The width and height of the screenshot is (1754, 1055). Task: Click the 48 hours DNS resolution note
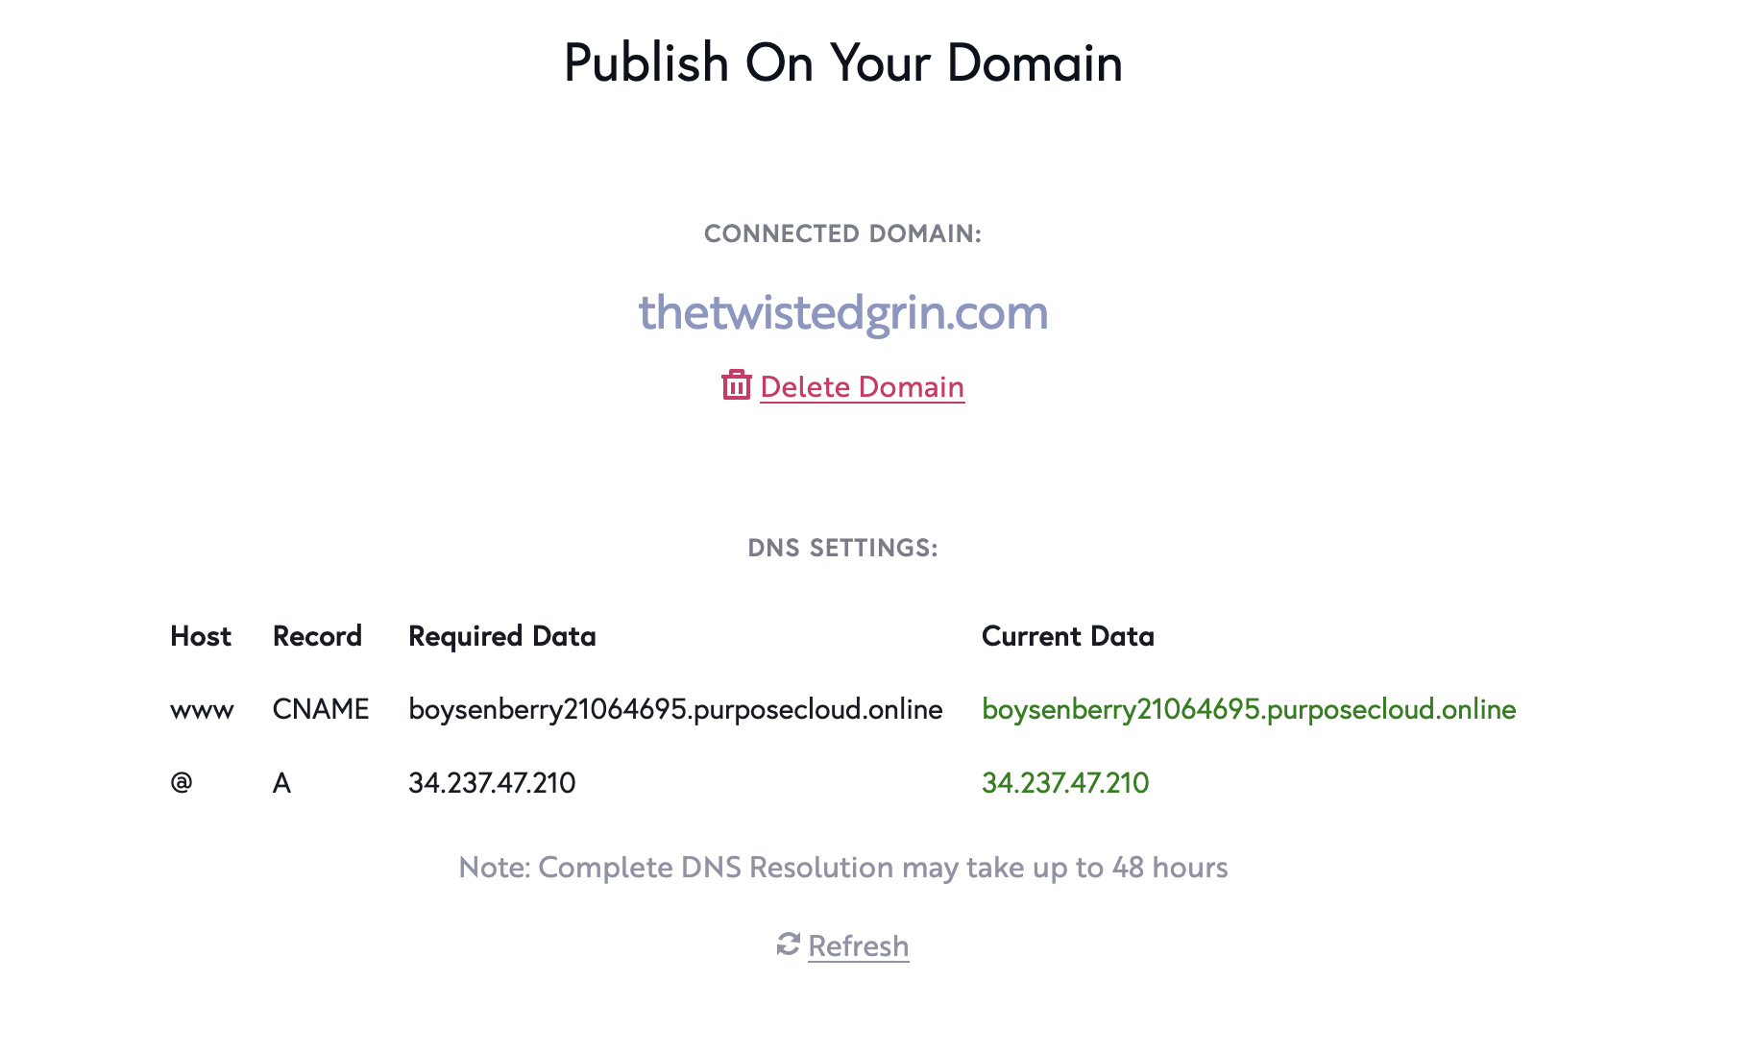(x=843, y=868)
